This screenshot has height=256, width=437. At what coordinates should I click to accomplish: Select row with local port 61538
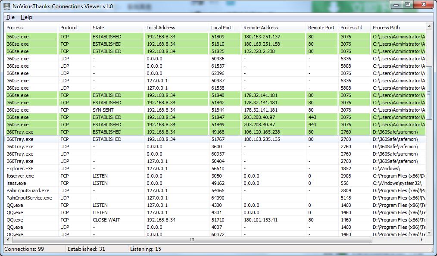coord(215,88)
